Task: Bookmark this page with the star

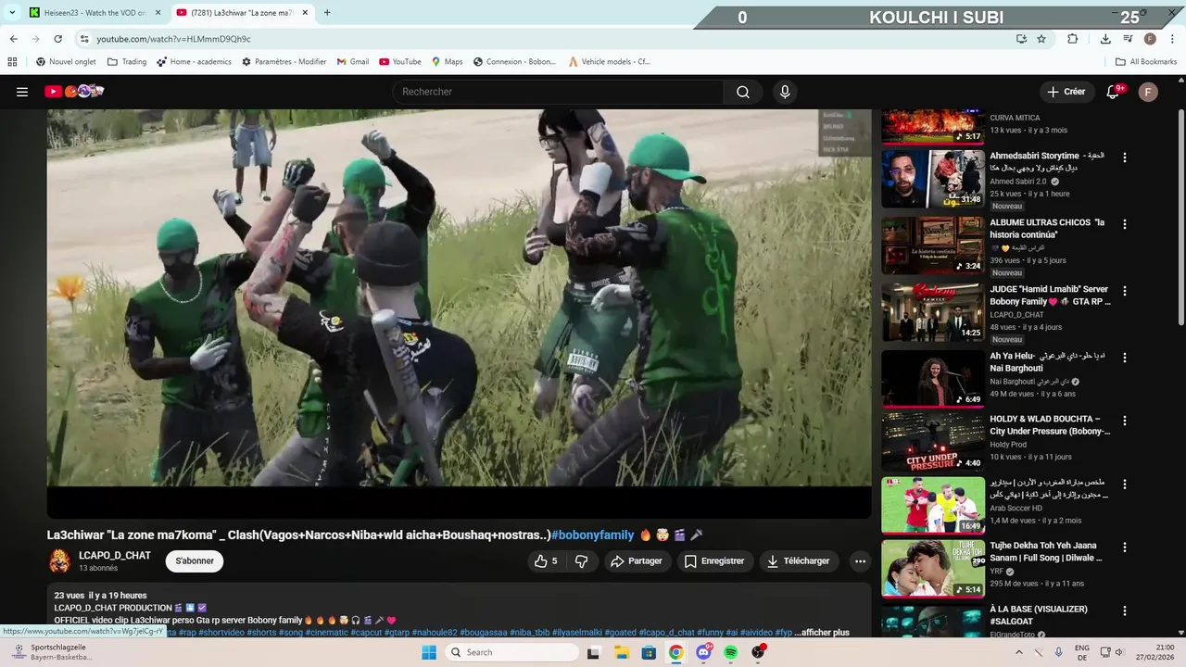Action: click(x=1041, y=39)
